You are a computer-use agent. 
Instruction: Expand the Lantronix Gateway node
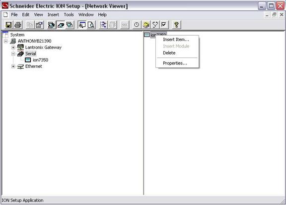[13, 48]
